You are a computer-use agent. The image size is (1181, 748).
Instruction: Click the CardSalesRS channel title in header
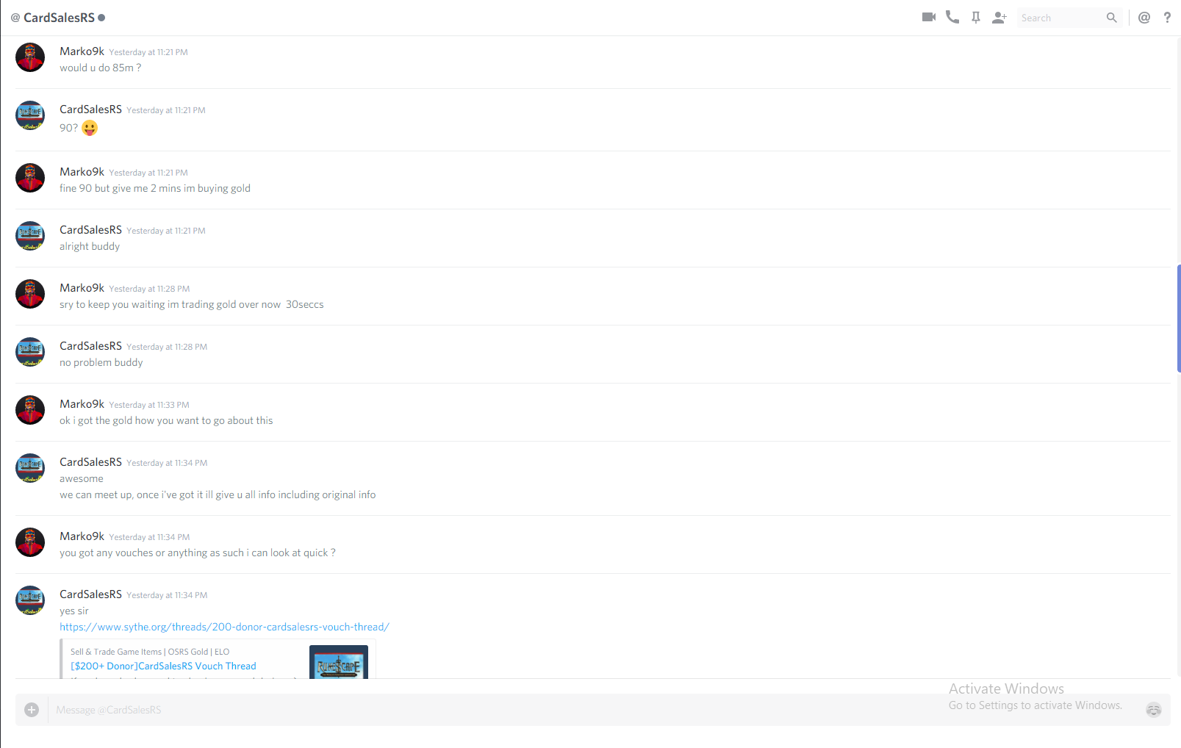coord(59,18)
